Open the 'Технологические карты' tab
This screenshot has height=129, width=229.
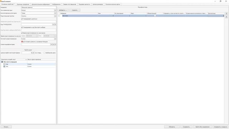[x=113, y=4]
